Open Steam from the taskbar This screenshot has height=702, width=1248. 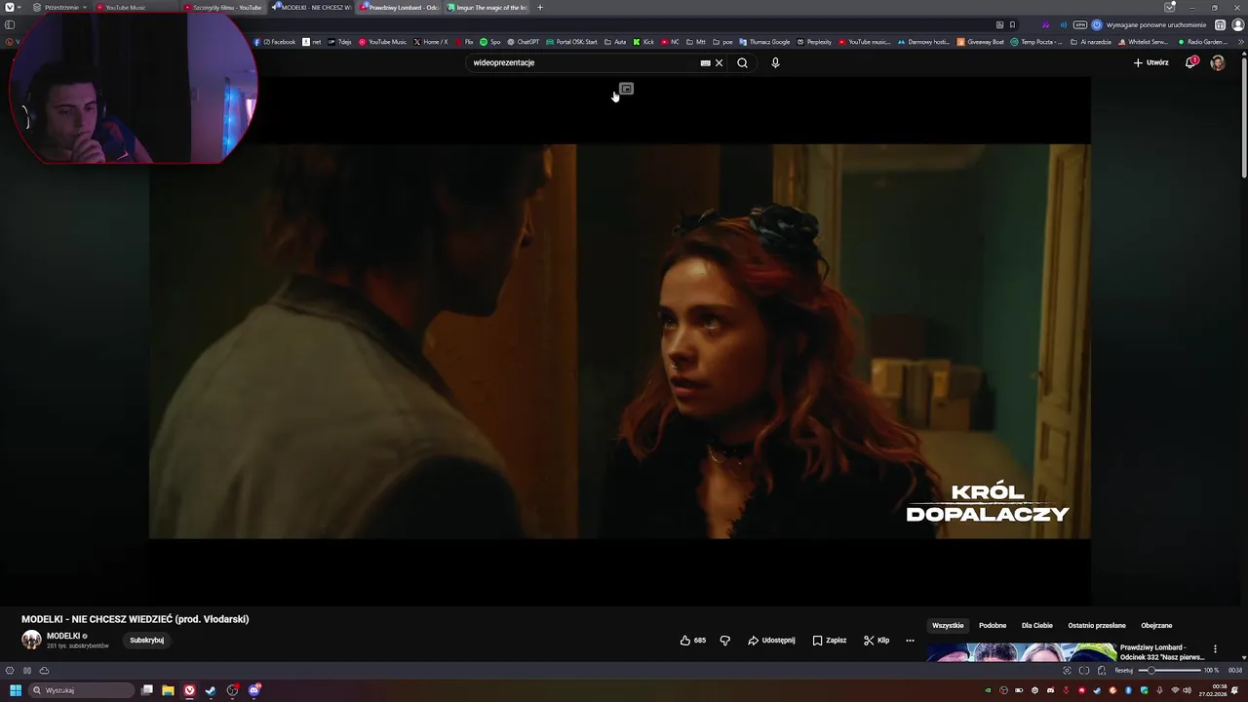tap(211, 690)
